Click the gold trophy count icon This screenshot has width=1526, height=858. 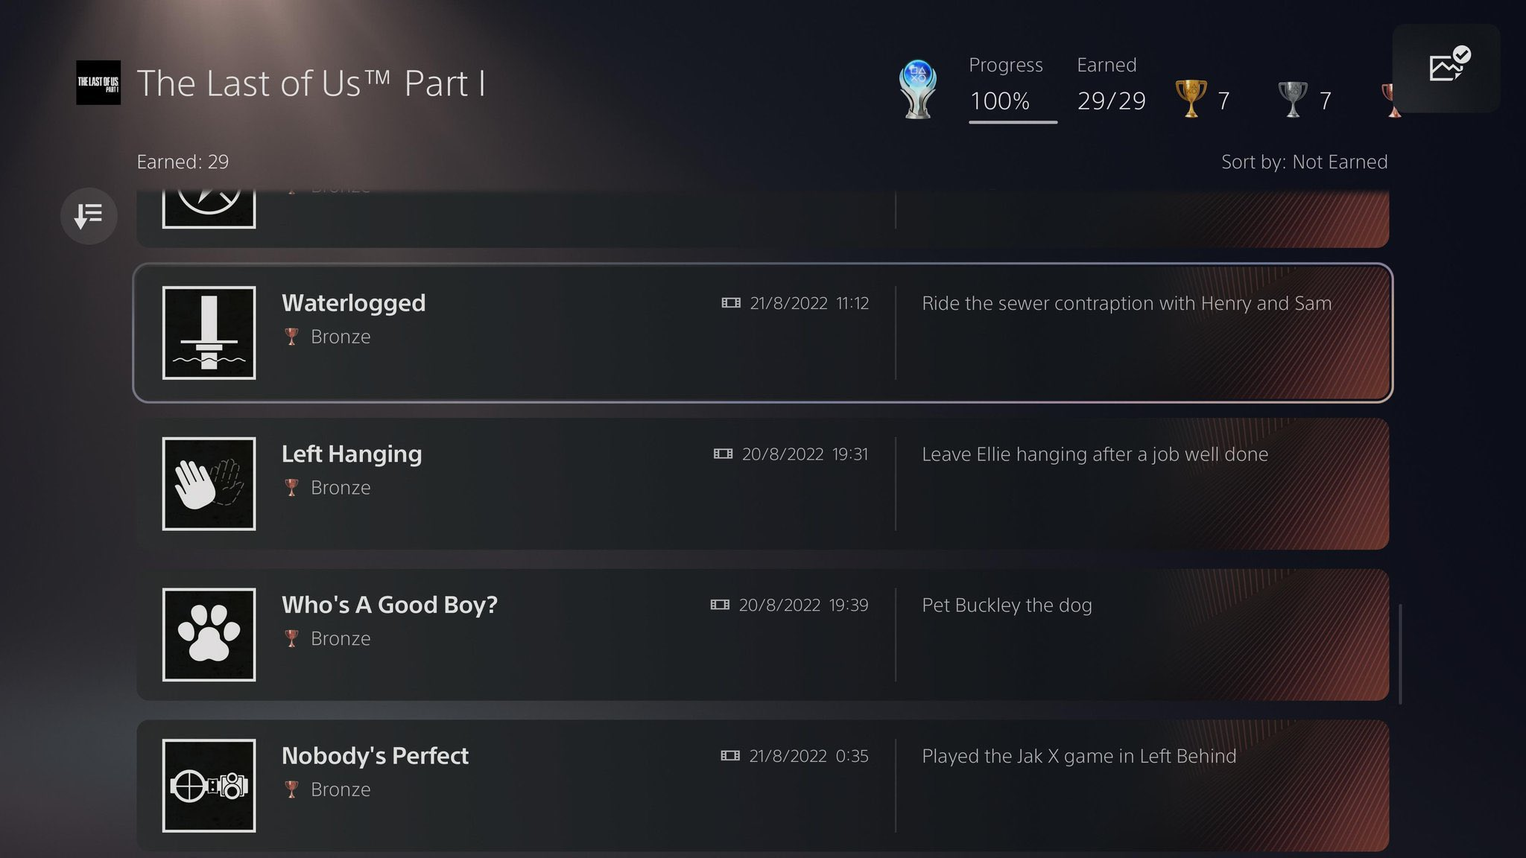click(1191, 99)
